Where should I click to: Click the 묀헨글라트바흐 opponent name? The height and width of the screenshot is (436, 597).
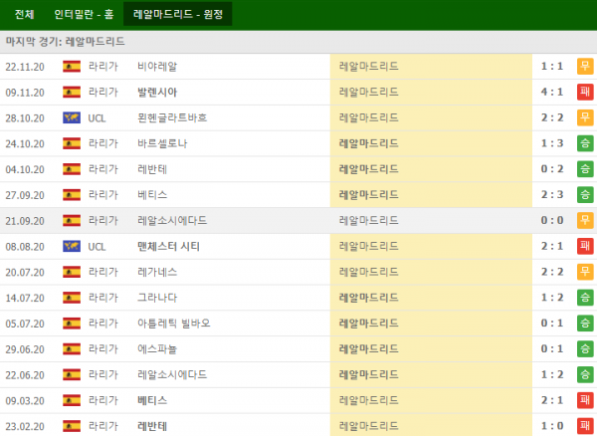[x=172, y=117]
